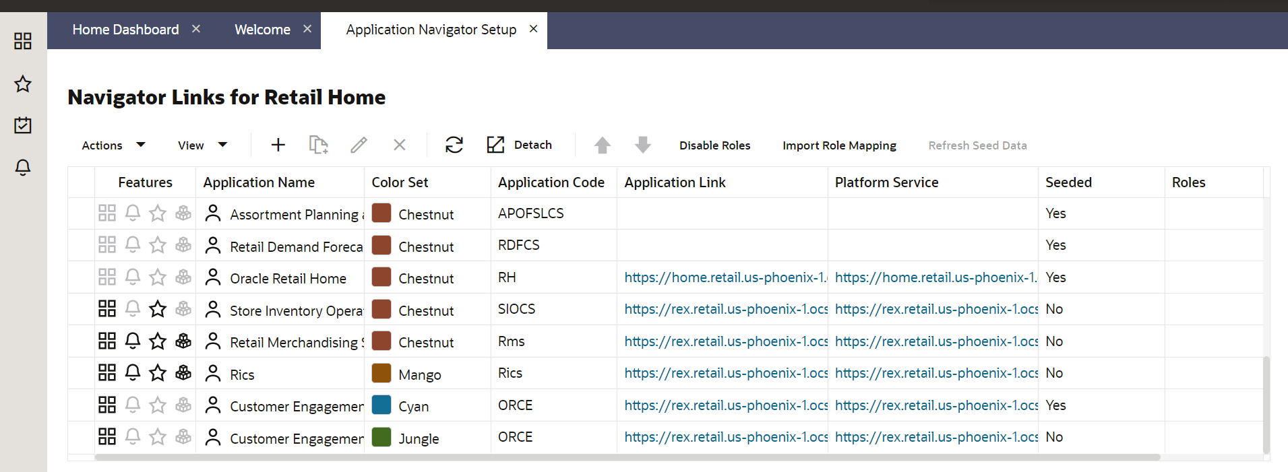Switch to the Home Dashboard tab
The width and height of the screenshot is (1288, 472).
click(x=125, y=30)
